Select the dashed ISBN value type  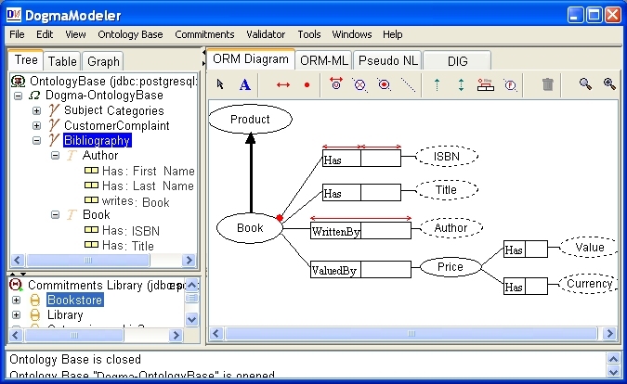click(x=447, y=156)
